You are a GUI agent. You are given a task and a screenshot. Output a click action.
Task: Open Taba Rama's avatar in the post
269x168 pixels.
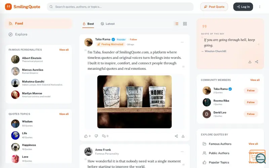88,42
